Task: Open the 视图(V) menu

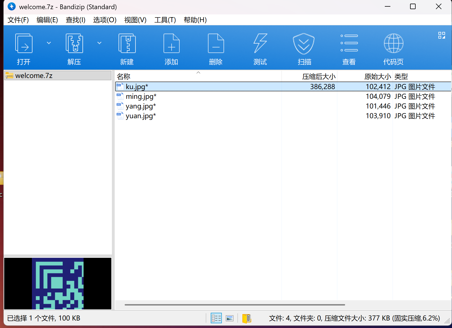Action: click(135, 20)
